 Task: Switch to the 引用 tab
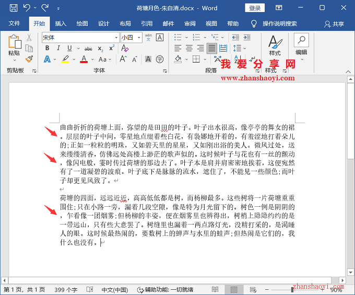(x=147, y=23)
